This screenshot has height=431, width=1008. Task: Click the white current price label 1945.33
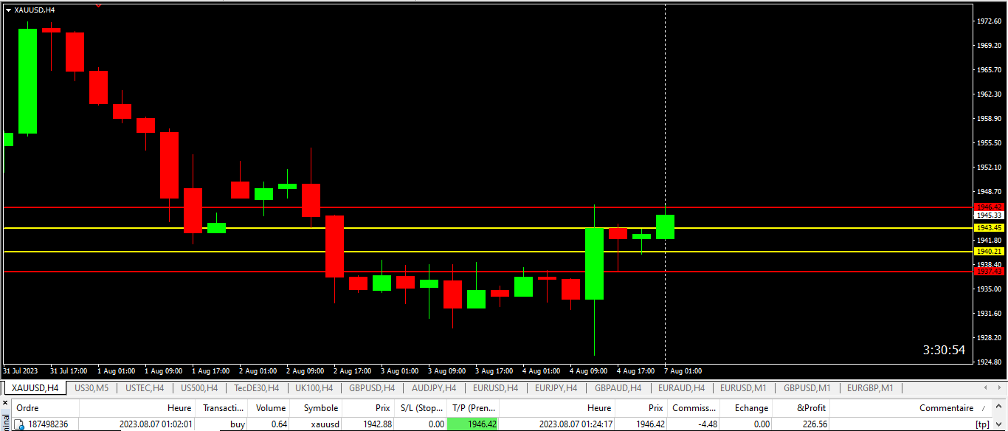pos(989,215)
